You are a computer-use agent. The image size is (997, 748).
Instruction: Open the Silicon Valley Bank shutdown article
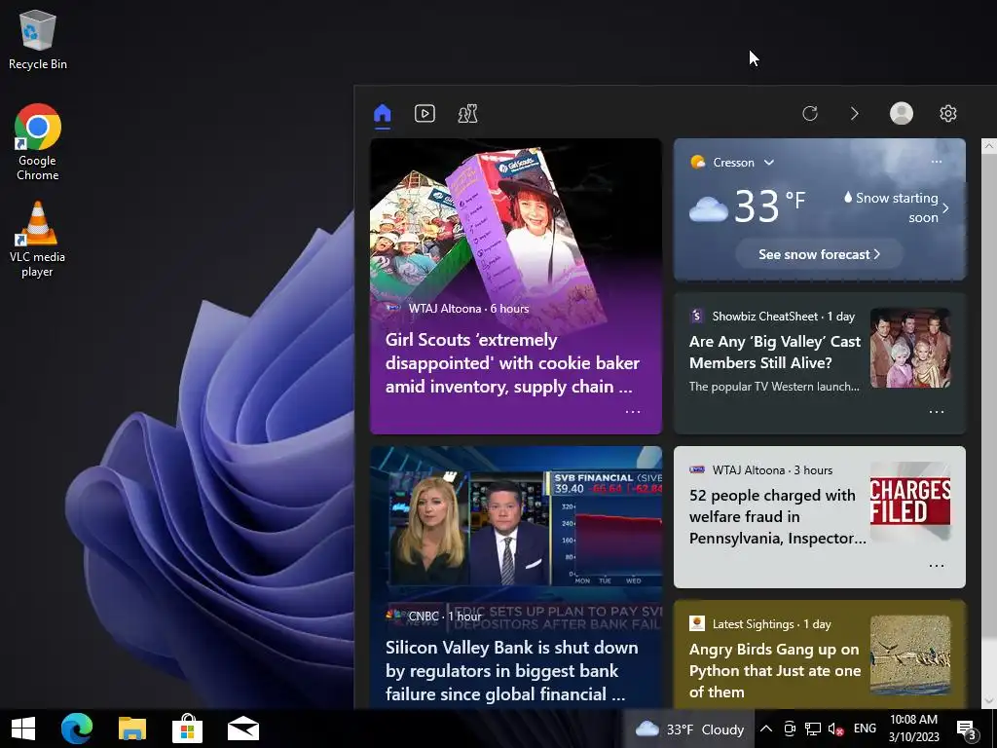click(x=511, y=671)
